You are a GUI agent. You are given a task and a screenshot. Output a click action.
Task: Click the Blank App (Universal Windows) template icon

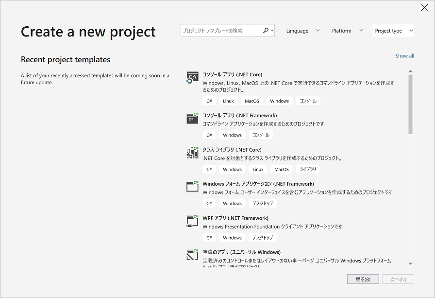pos(192,255)
